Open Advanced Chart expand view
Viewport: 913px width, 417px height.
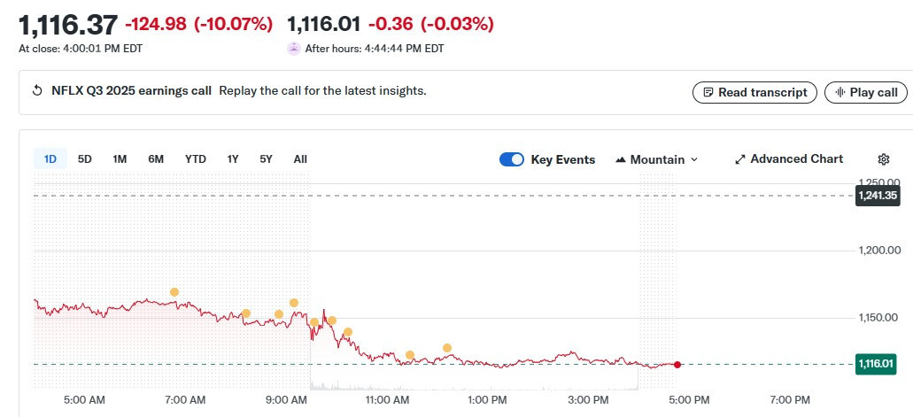[788, 159]
